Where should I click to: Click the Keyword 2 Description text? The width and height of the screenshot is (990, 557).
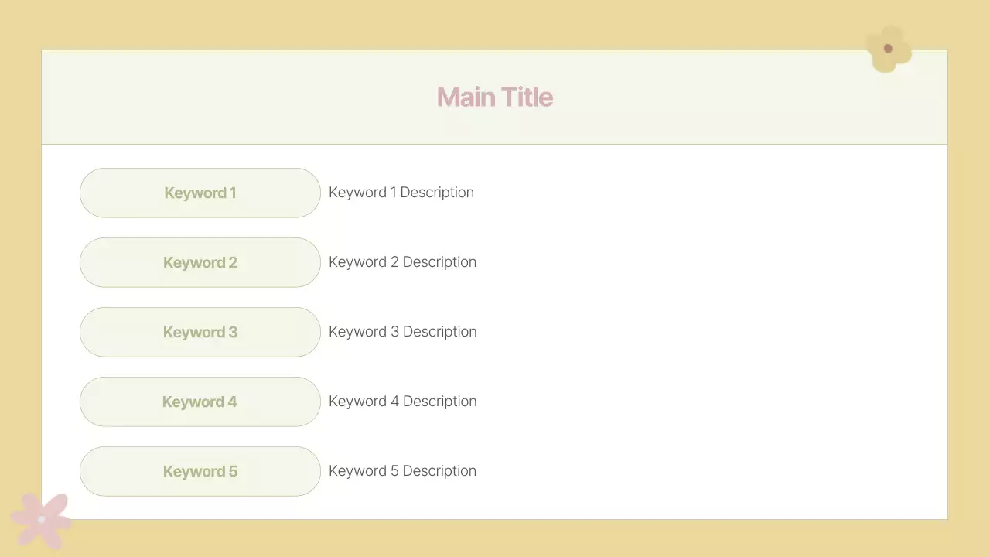tap(402, 262)
